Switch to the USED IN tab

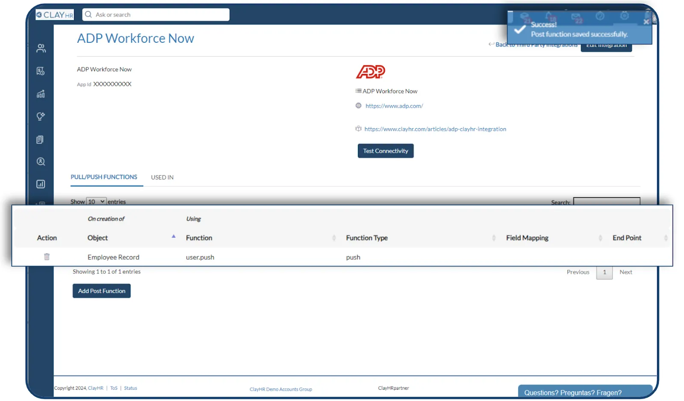pyautogui.click(x=162, y=177)
